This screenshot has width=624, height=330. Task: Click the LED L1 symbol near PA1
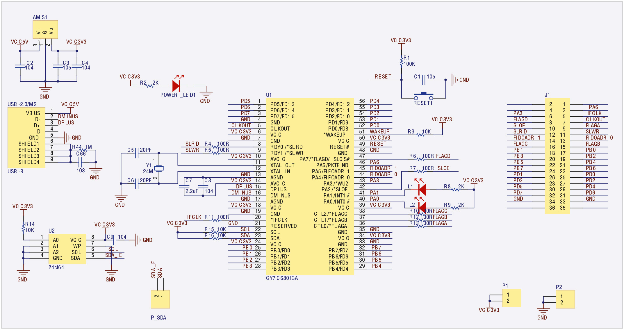422,190
